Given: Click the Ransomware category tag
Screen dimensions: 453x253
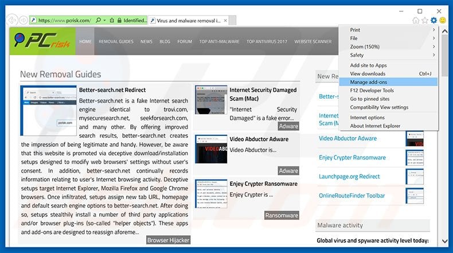Looking at the screenshot, I should pyautogui.click(x=282, y=215).
